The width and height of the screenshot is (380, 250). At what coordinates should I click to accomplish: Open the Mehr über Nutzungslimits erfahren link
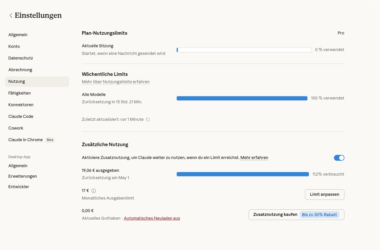(115, 82)
